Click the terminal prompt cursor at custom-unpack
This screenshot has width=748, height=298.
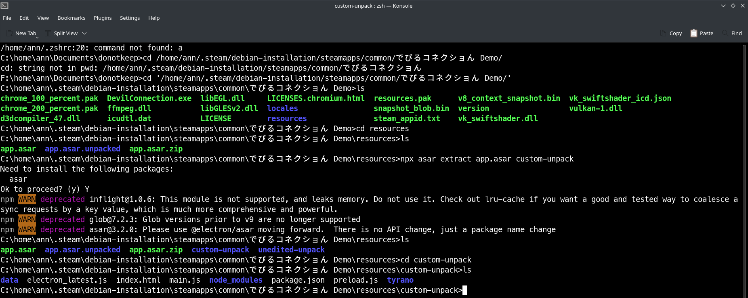click(x=464, y=290)
